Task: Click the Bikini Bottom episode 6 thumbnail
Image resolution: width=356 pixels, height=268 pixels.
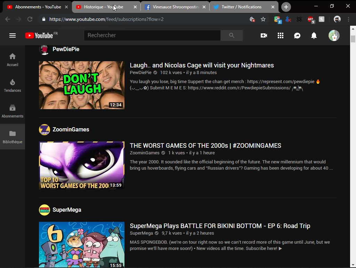Action: click(82, 244)
